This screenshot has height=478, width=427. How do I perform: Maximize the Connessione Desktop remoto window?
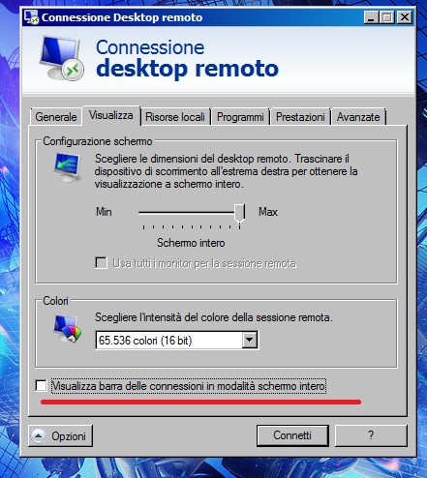pos(387,17)
